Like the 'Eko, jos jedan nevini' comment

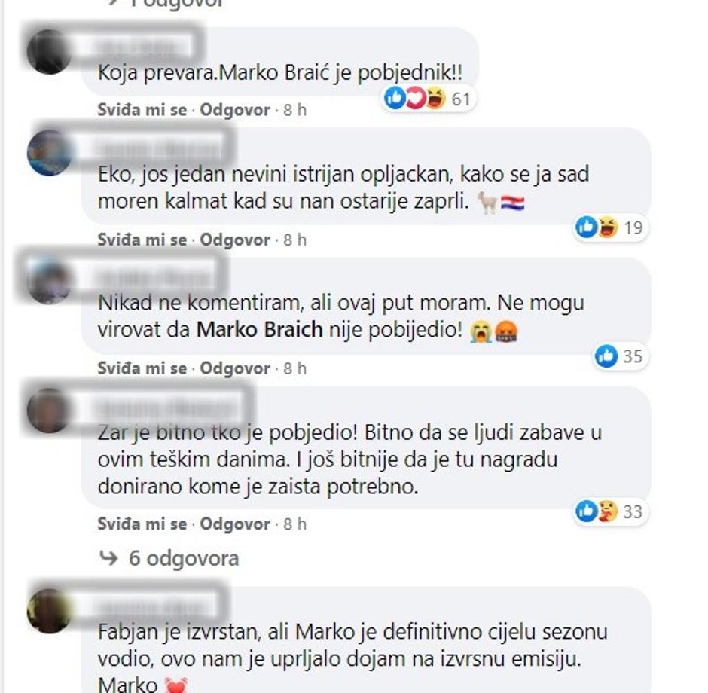(142, 240)
